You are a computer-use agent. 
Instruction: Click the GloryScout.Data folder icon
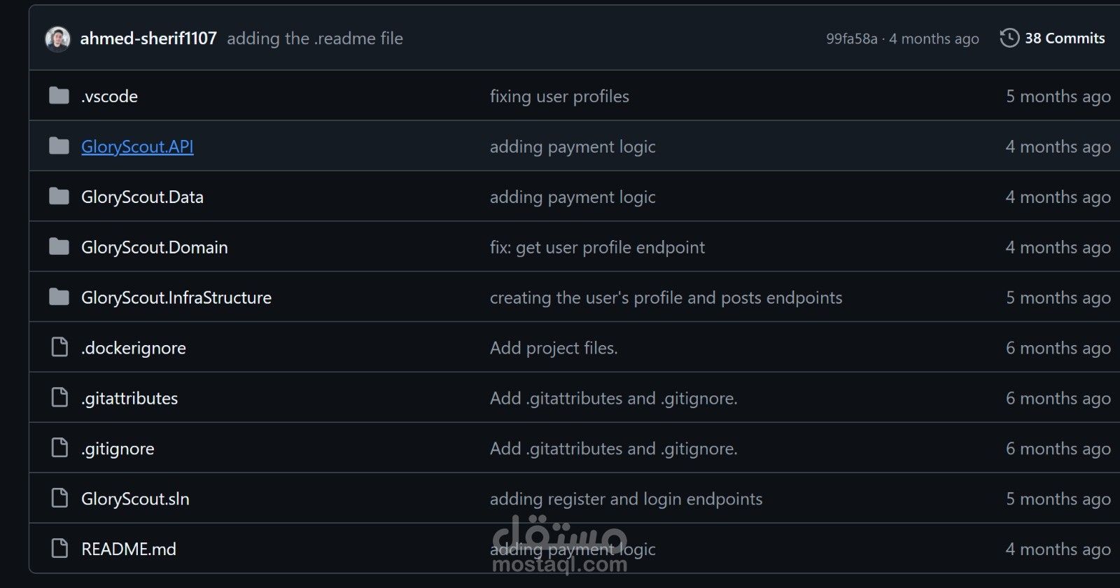tap(59, 197)
